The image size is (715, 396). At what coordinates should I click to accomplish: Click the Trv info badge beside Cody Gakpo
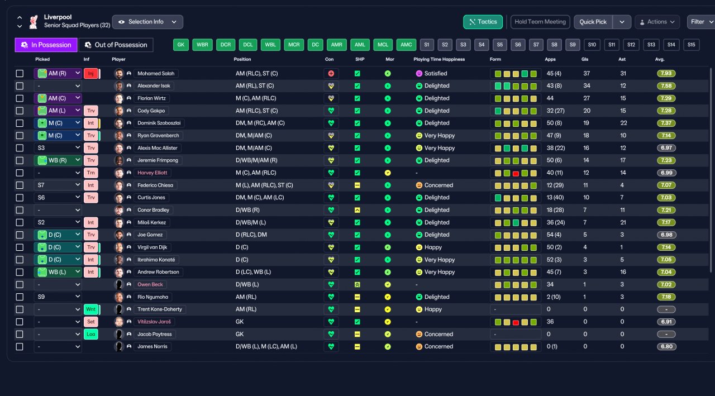[91, 111]
